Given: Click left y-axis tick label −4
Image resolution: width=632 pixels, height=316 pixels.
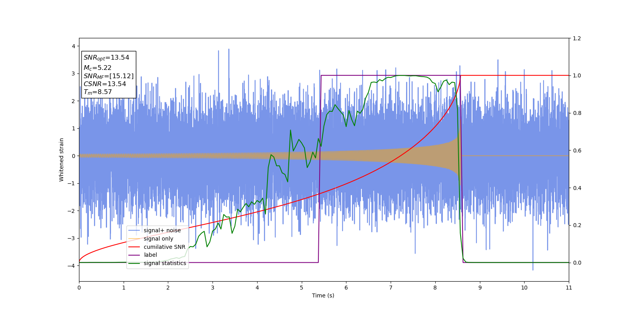Looking at the screenshot, I should point(71,266).
